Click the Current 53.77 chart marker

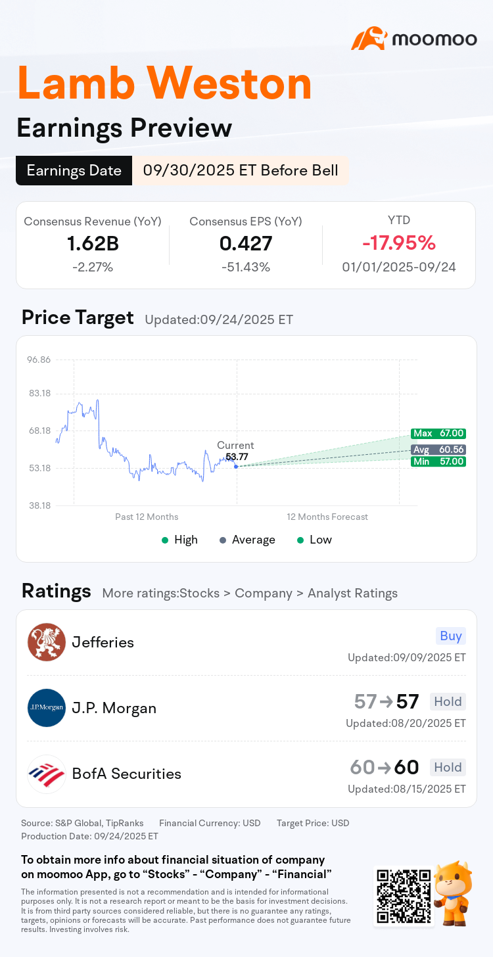(236, 466)
